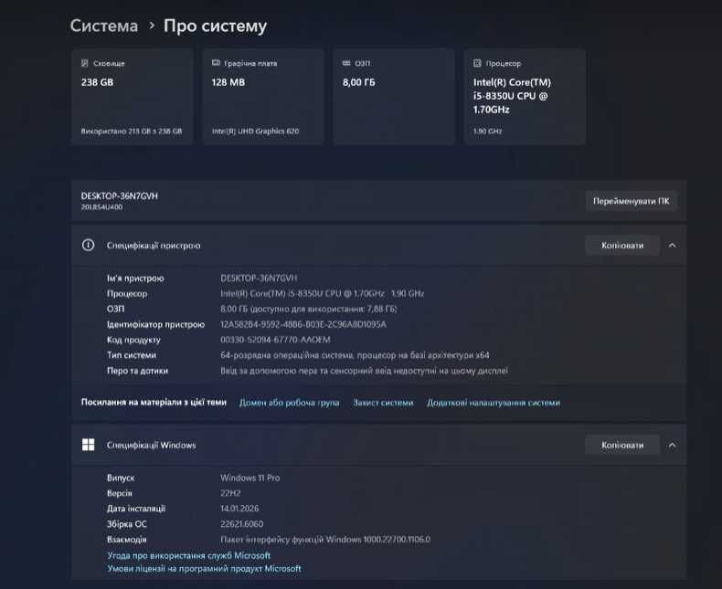Image resolution: width=722 pixels, height=589 pixels.
Task: Open Домен або робоча група link
Action: 289,403
